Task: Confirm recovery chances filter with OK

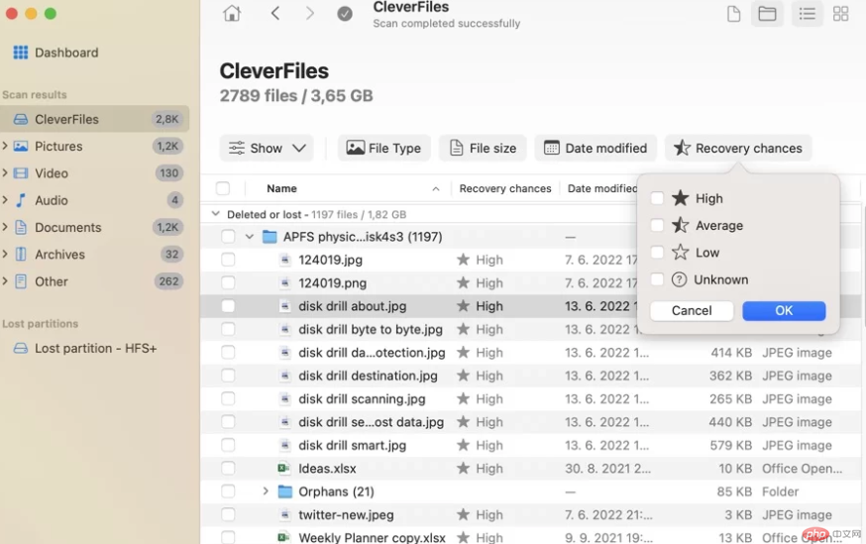Action: (784, 310)
